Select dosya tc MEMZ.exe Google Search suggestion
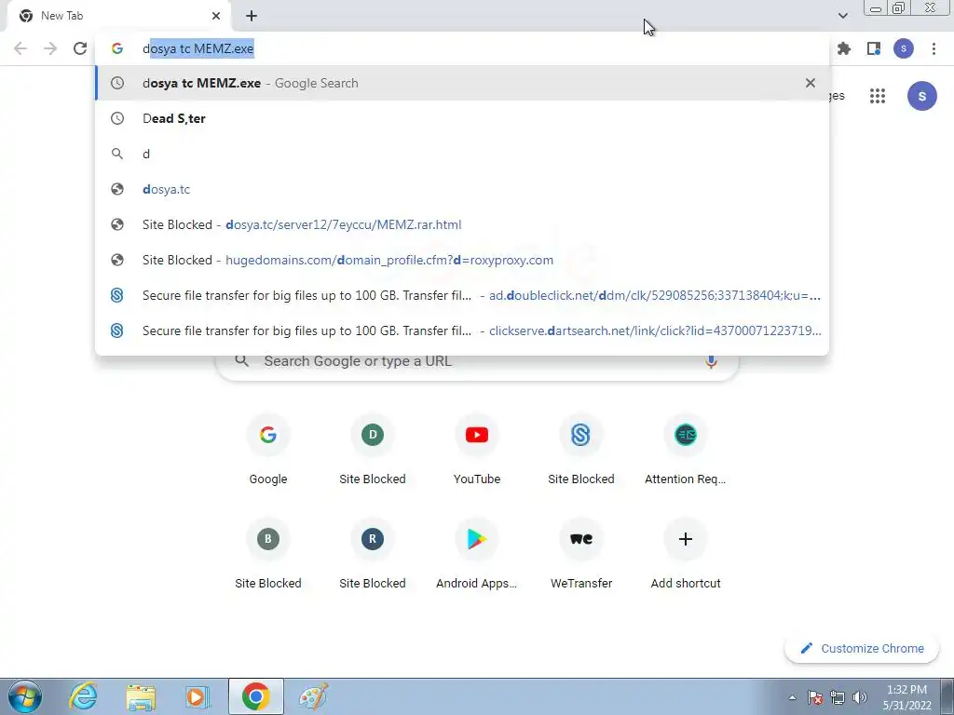 (x=462, y=83)
